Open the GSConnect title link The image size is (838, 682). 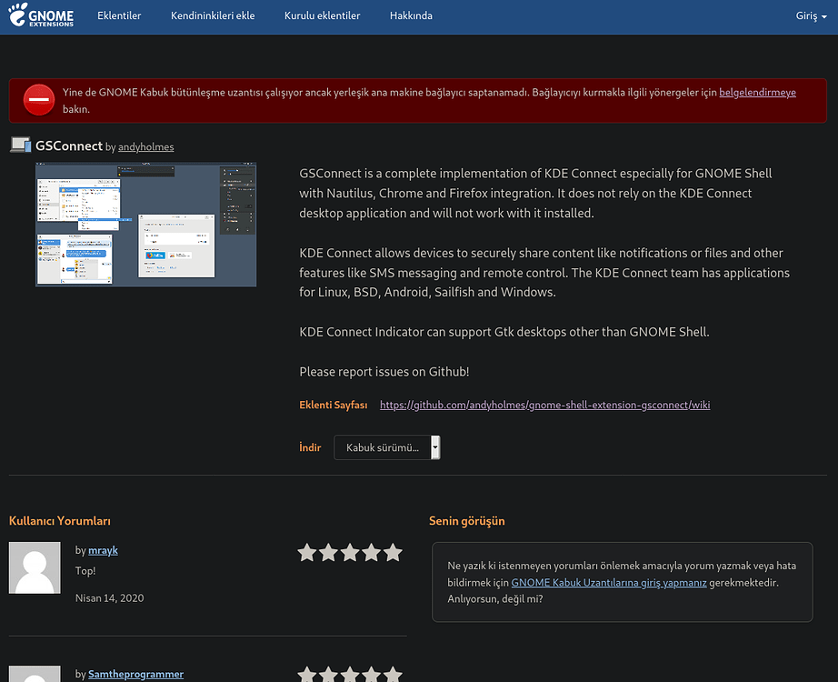pyautogui.click(x=68, y=145)
